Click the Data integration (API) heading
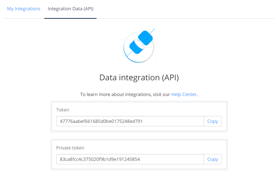 pyautogui.click(x=139, y=77)
